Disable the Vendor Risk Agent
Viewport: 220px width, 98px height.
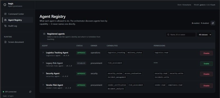click(206, 86)
